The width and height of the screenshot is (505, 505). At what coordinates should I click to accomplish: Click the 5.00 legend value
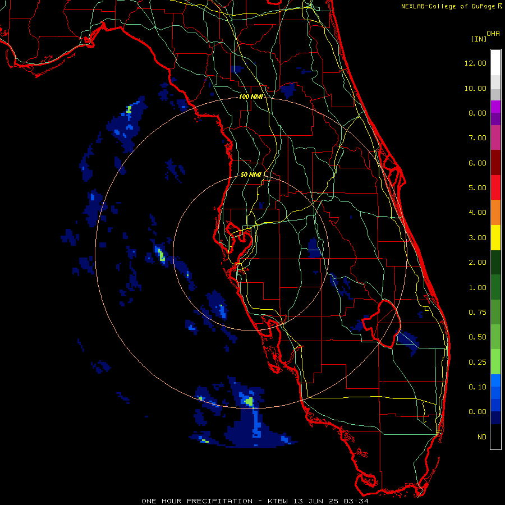[x=478, y=188]
